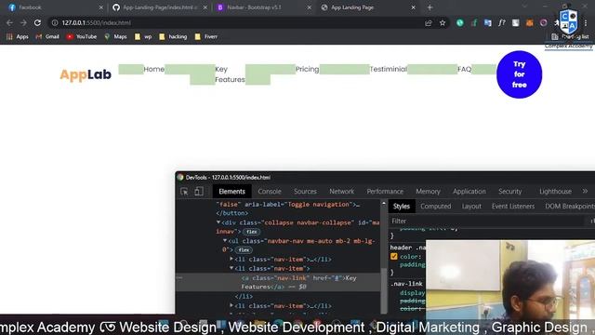Image resolution: width=595 pixels, height=335 pixels.
Task: Click the Key Features nav link
Action: [x=230, y=74]
